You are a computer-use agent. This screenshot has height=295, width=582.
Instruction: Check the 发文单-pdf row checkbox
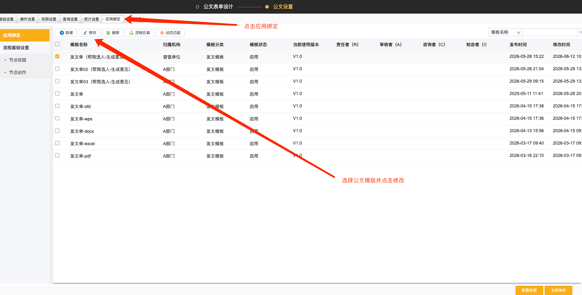(x=57, y=156)
